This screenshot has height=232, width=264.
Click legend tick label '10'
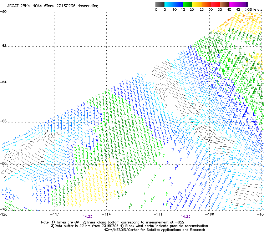pos(174,10)
